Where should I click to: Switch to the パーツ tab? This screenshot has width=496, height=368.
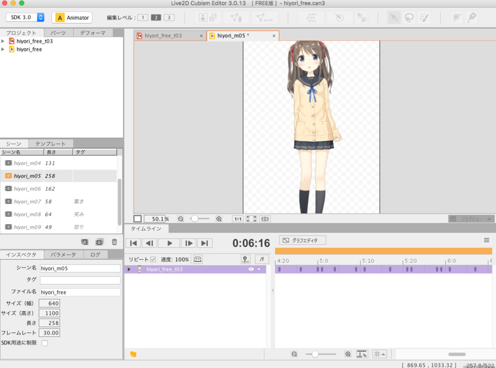click(x=58, y=32)
